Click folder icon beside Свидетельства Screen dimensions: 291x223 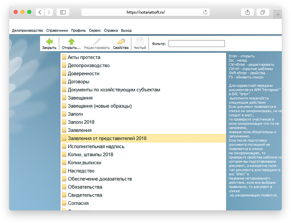pyautogui.click(x=64, y=195)
